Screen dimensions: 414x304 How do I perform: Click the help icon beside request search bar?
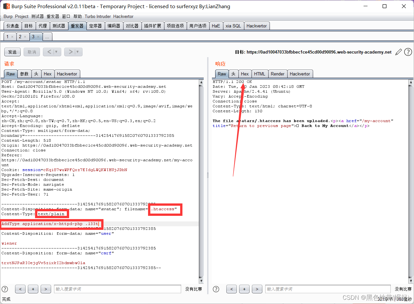click(5, 289)
